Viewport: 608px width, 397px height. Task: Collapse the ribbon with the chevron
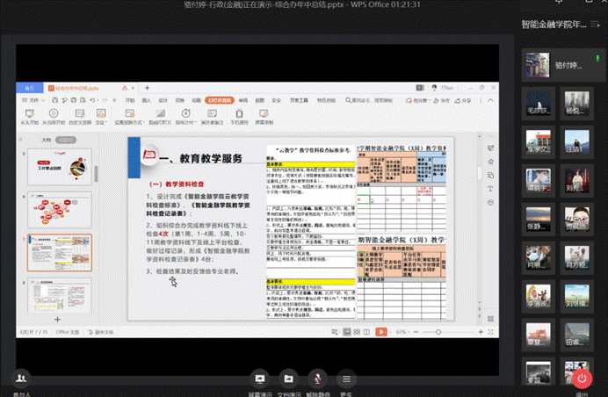(490, 100)
